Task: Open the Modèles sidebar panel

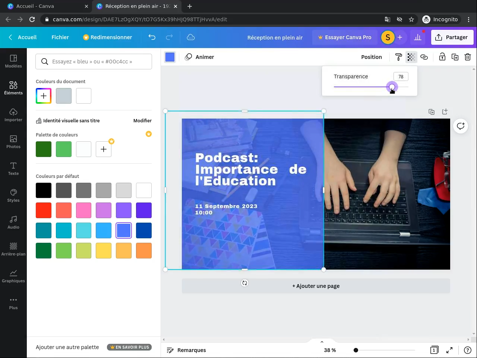Action: point(13,61)
